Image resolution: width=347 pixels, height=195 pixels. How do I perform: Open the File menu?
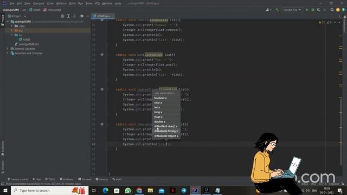click(x=12, y=3)
